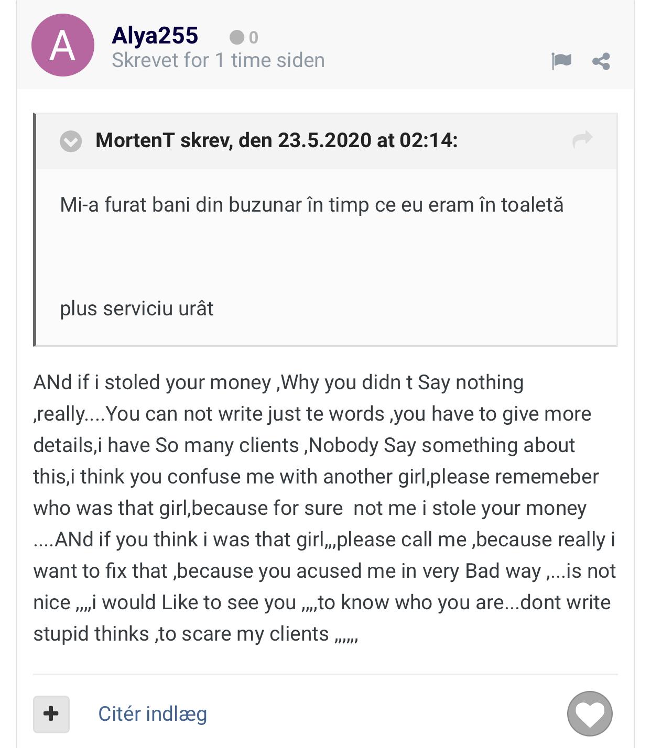Click the quoted line plus serviciu urât
The height and width of the screenshot is (748, 651).
(x=136, y=309)
